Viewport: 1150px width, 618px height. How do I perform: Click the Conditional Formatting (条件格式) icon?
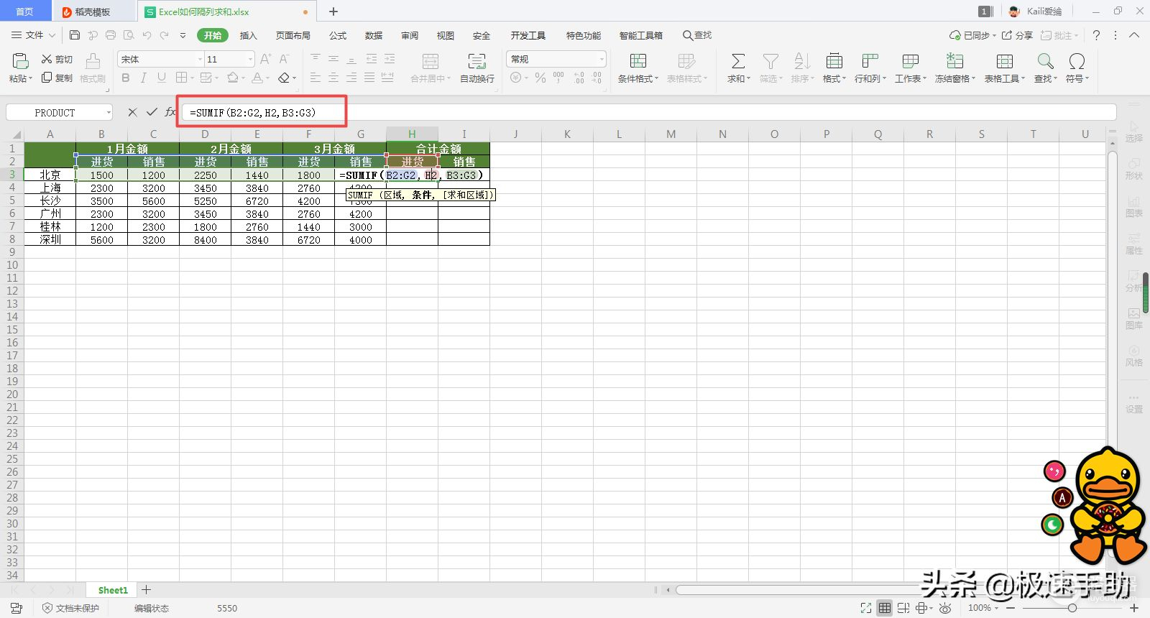(638, 61)
